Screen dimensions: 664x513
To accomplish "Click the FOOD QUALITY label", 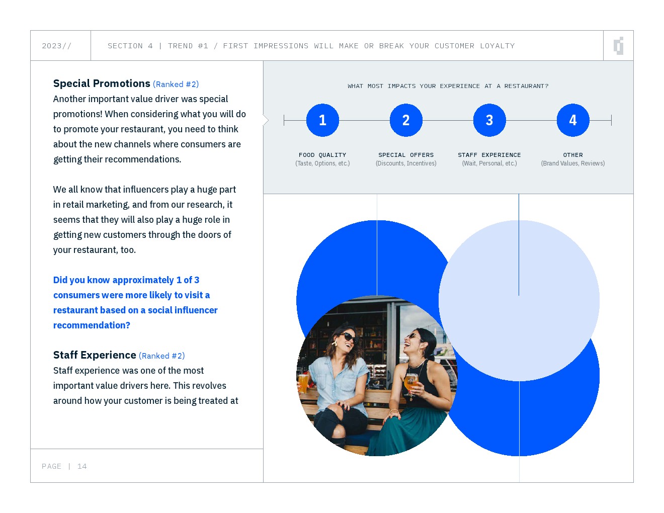I will [x=322, y=155].
